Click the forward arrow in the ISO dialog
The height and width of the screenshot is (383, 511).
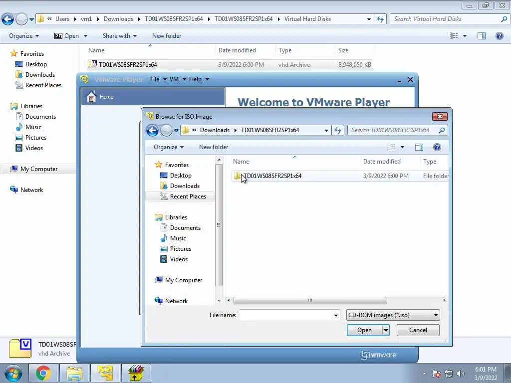(166, 130)
